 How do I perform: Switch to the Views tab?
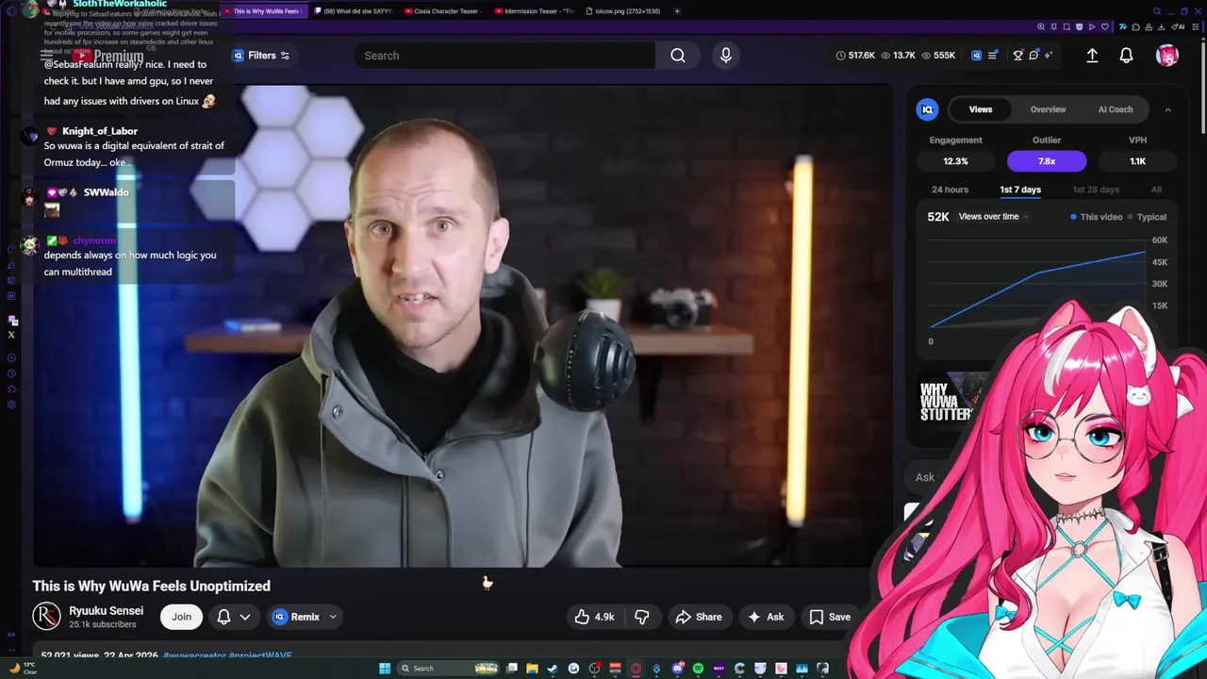click(981, 109)
